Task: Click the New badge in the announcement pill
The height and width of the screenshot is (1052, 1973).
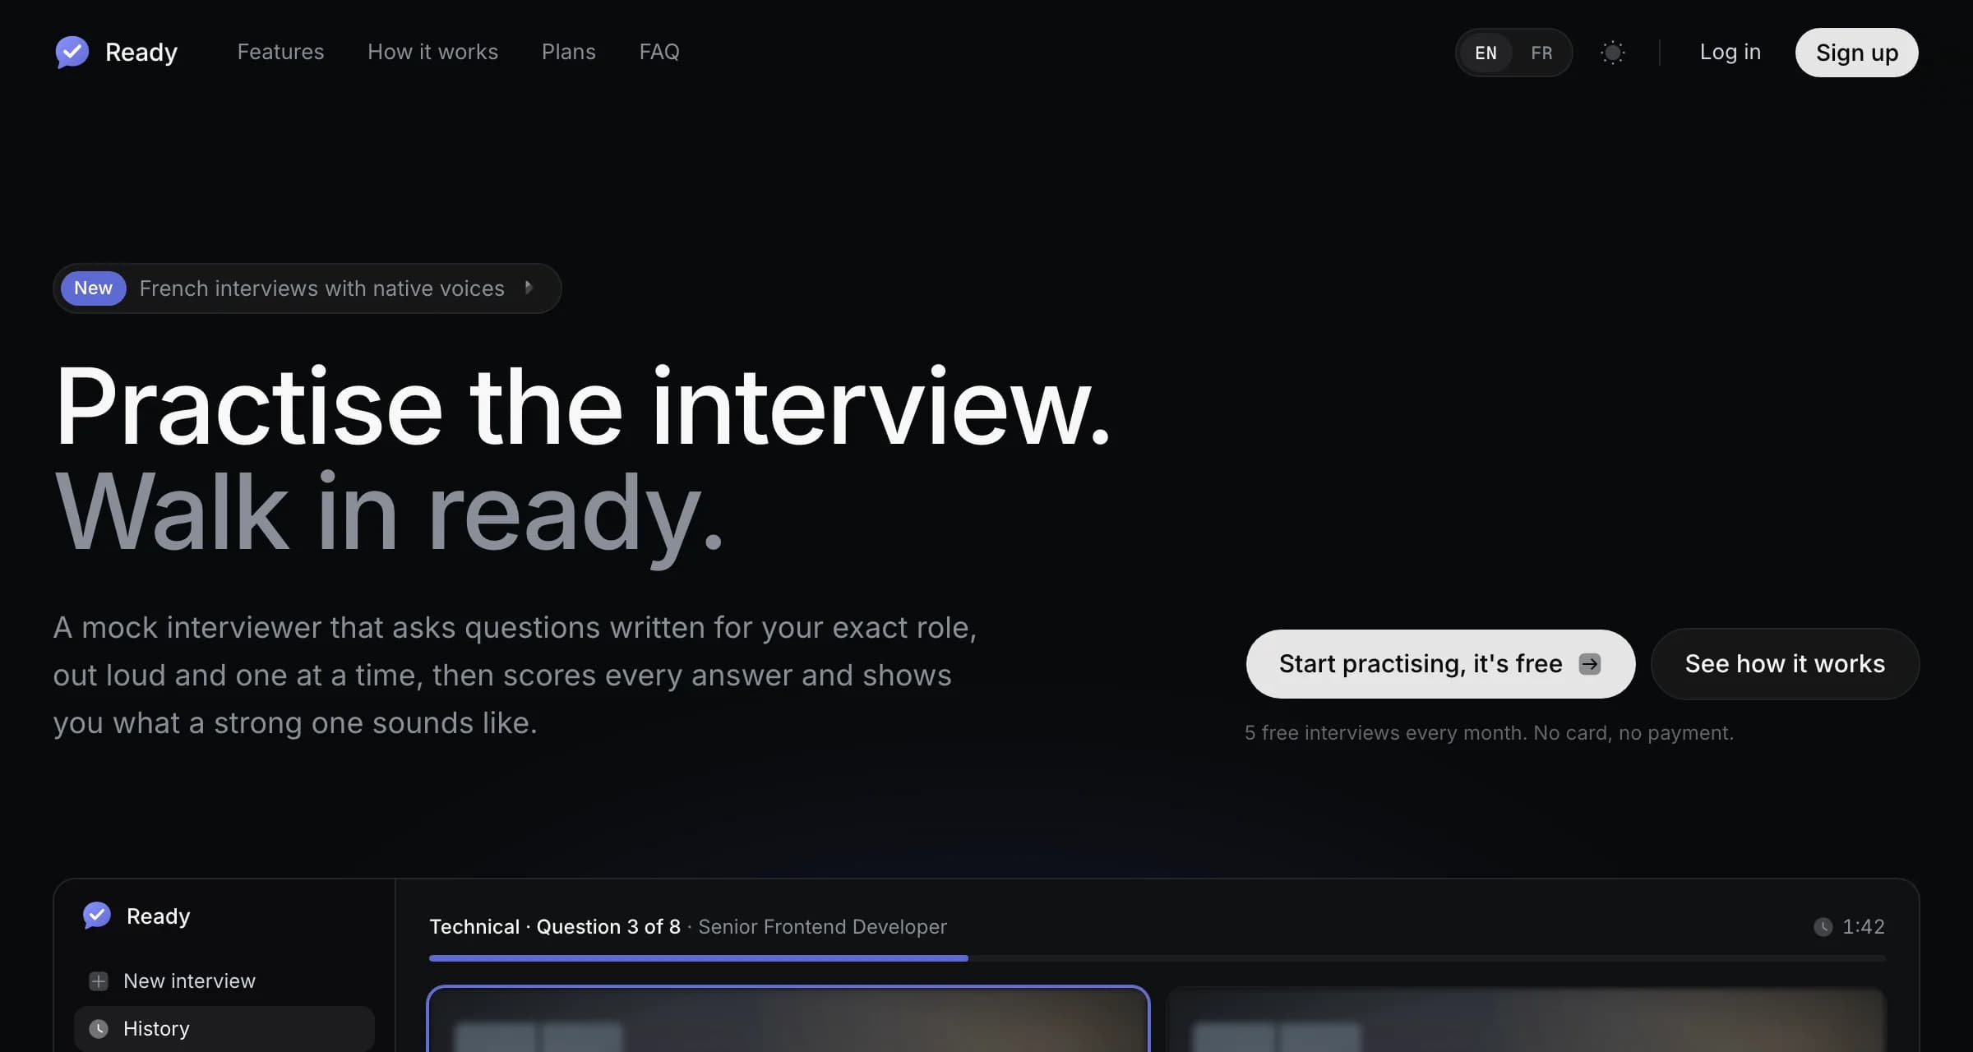Action: (93, 288)
